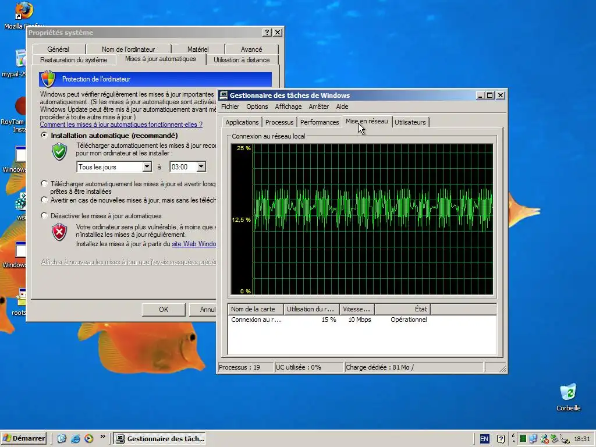Expand the quick launch overflow chevron

point(102,437)
